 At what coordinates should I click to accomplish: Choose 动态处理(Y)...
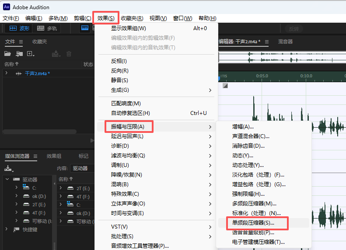[x=264, y=165]
